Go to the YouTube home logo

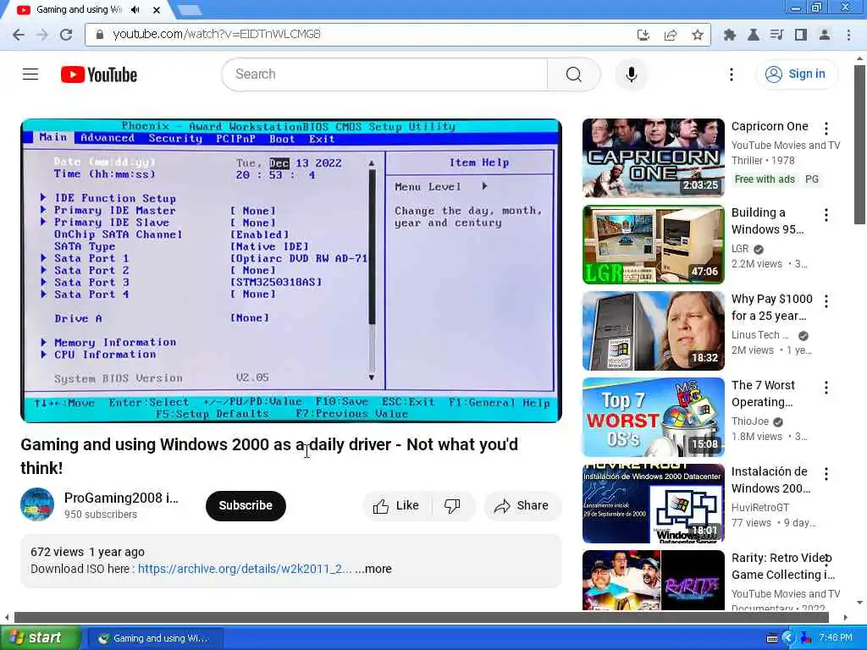[99, 74]
